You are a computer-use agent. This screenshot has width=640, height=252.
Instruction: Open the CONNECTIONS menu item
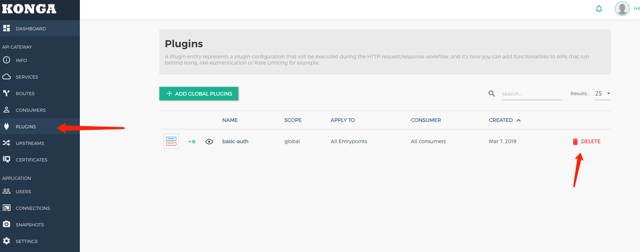pos(40,208)
